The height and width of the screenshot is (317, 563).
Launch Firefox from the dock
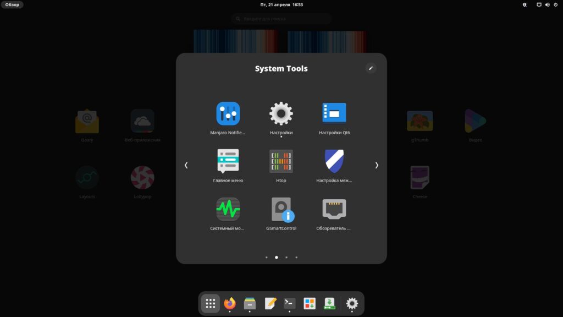tap(230, 303)
